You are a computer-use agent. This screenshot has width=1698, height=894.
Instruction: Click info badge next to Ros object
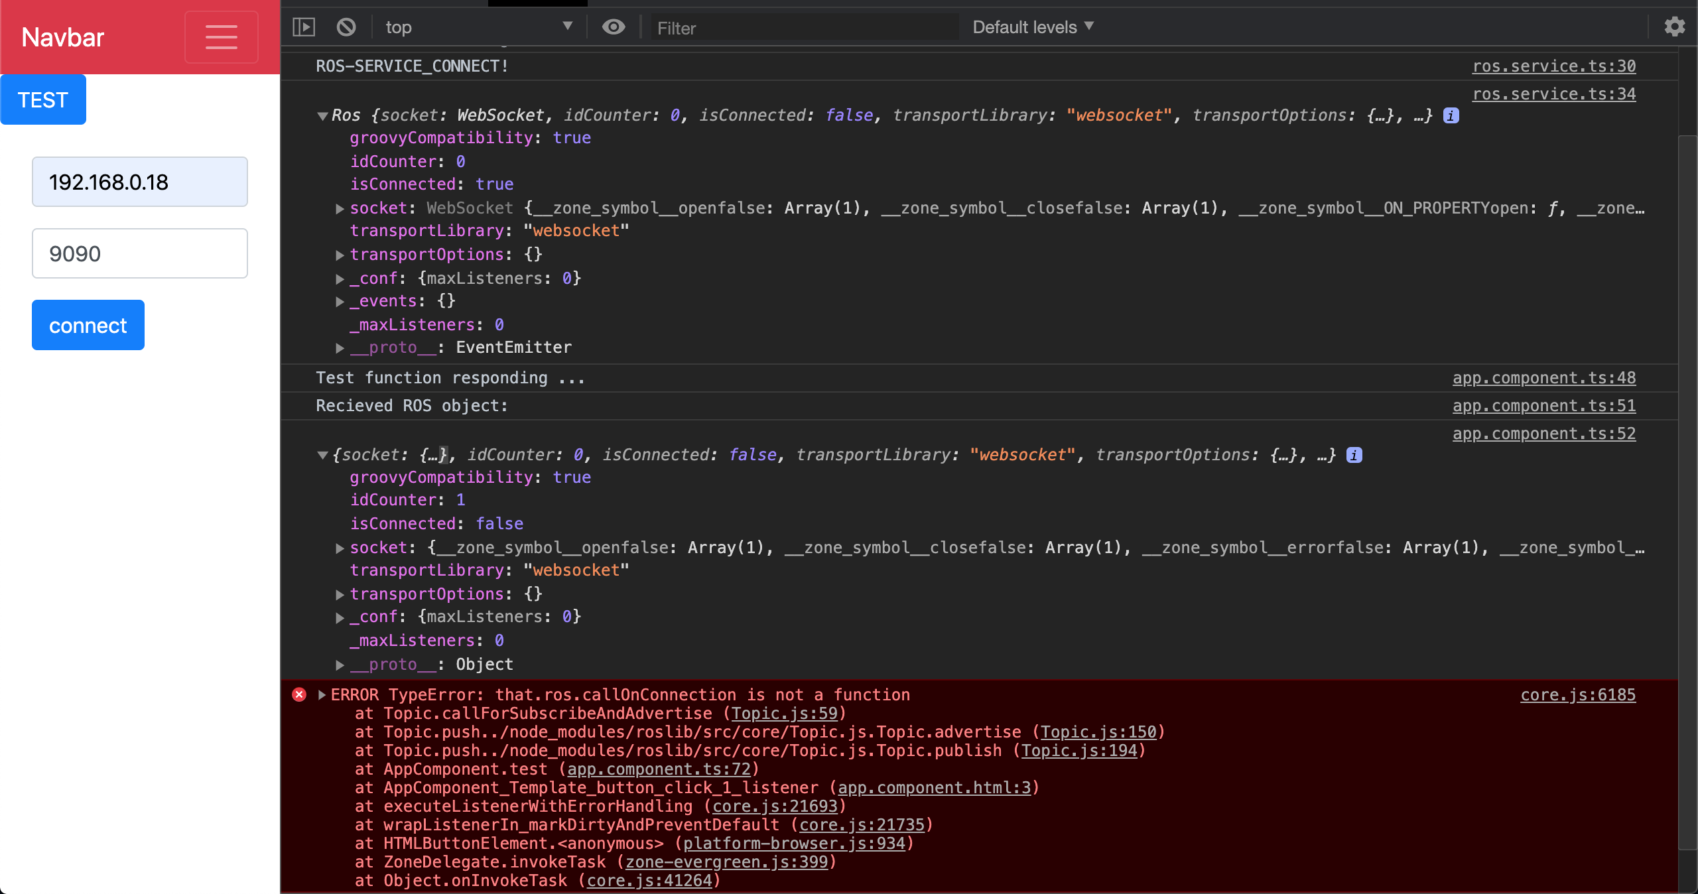tap(1451, 115)
